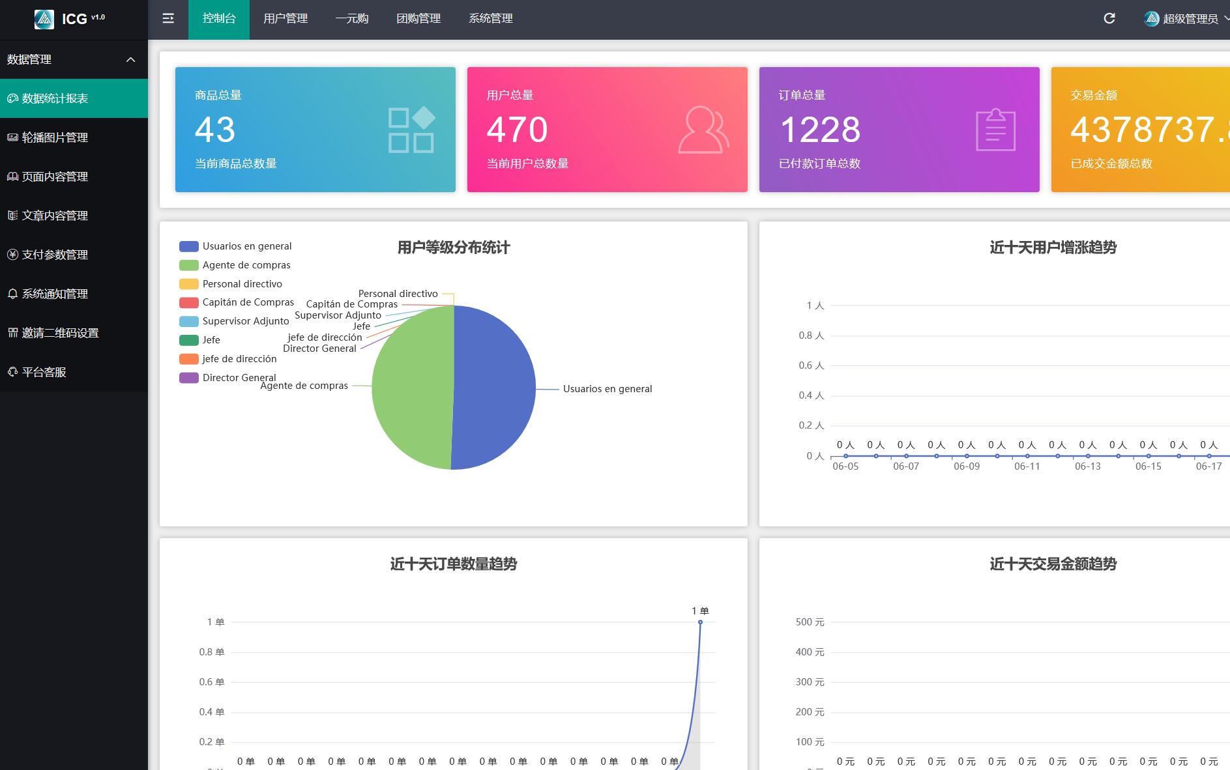Click the 用户等级分布统计 chart title
Screen dimensions: 1230x770
[x=454, y=248]
